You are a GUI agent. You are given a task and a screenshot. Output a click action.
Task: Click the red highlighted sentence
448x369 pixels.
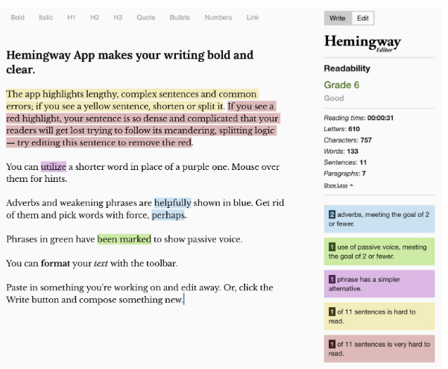click(x=142, y=124)
